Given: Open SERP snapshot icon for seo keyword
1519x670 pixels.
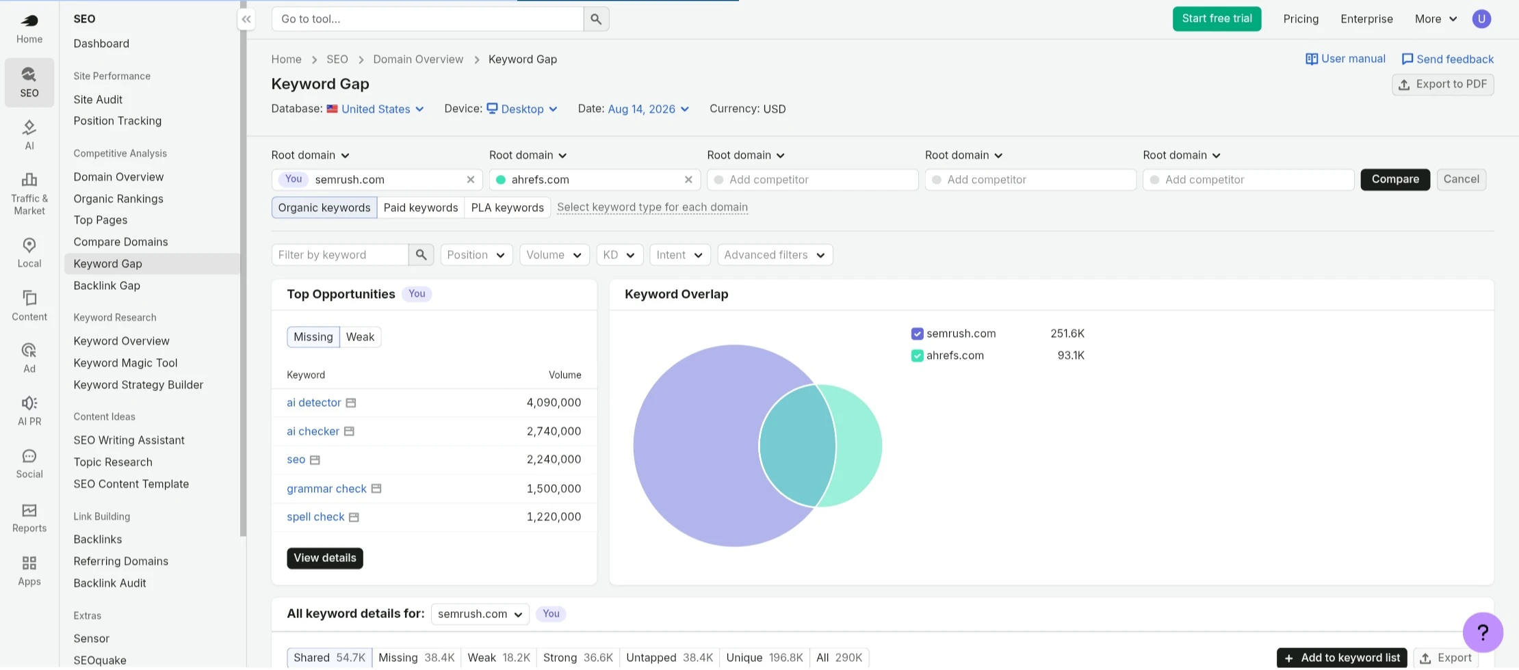Looking at the screenshot, I should coord(315,460).
